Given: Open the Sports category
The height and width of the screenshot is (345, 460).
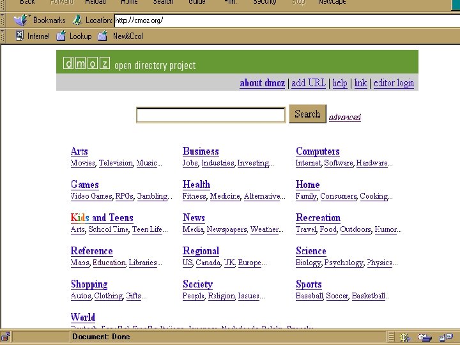Looking at the screenshot, I should [x=309, y=284].
